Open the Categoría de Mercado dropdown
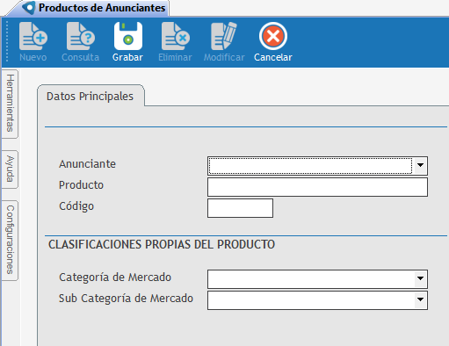Screen dimensions: 449x346 [420, 278]
